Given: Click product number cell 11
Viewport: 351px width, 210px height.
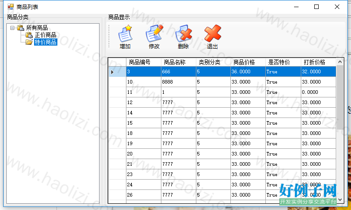Looking at the screenshot, I should pyautogui.click(x=144, y=92).
